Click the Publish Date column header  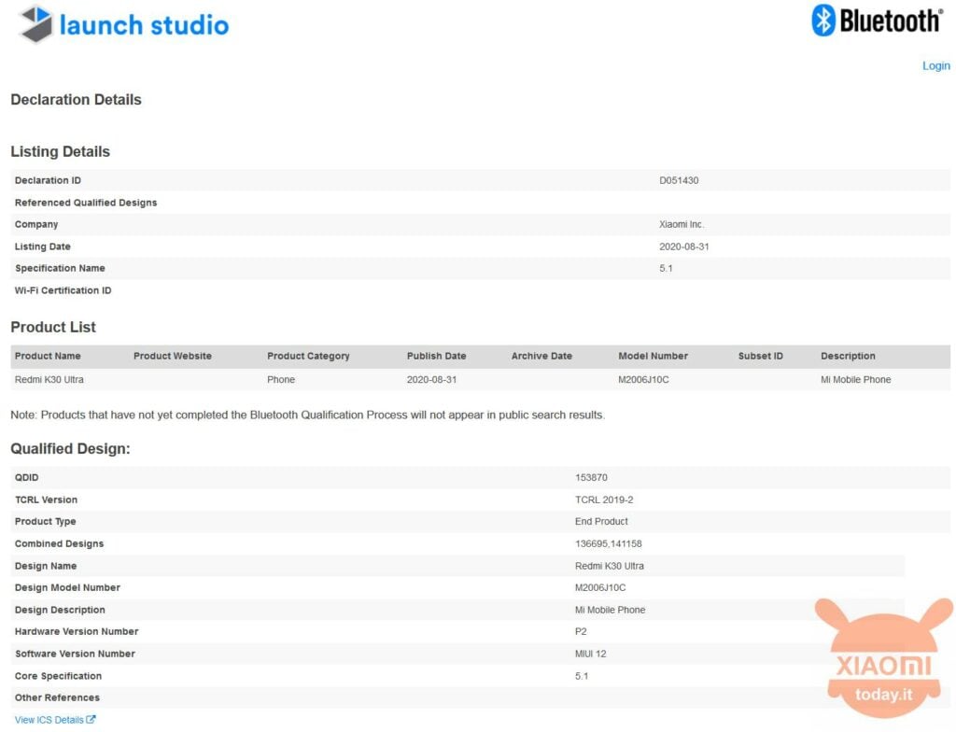(x=437, y=357)
